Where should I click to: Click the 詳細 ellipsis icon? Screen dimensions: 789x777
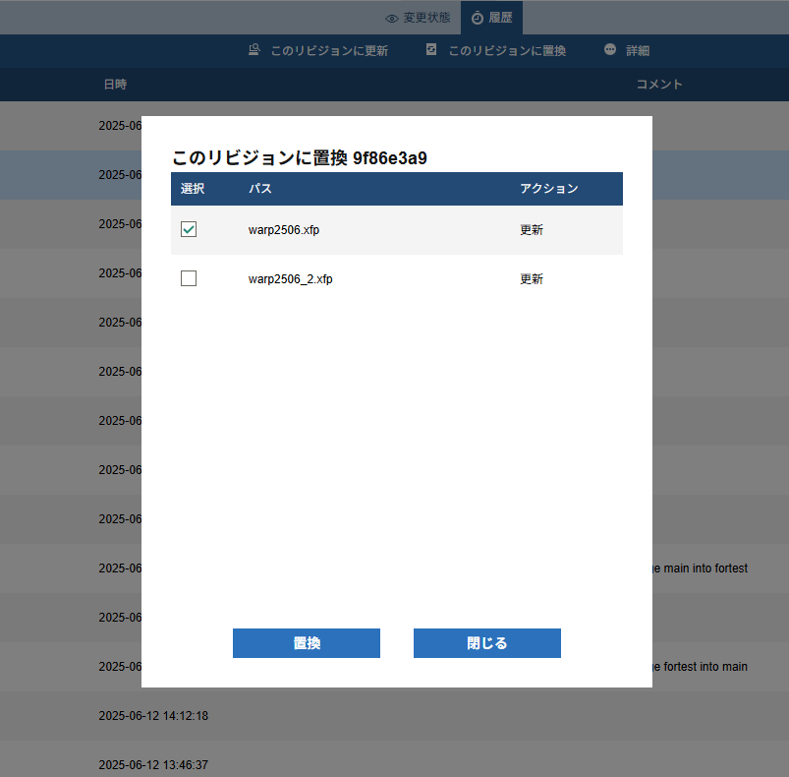(x=610, y=49)
